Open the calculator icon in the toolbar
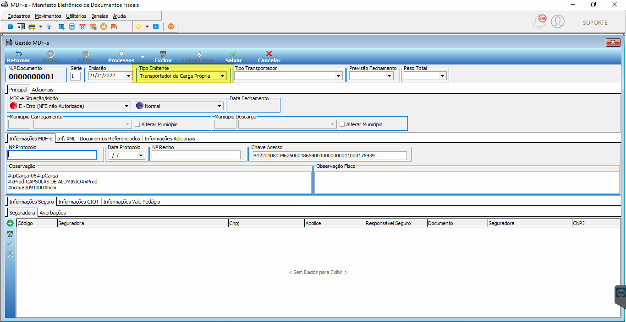 [72, 27]
